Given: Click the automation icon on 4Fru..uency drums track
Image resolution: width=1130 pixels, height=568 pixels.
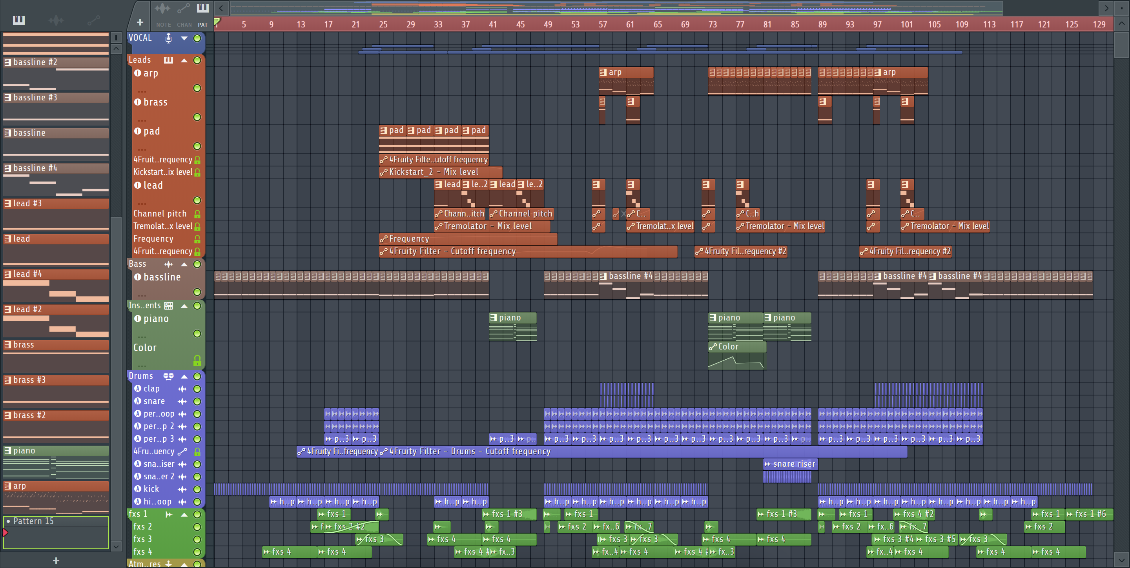Looking at the screenshot, I should point(182,451).
